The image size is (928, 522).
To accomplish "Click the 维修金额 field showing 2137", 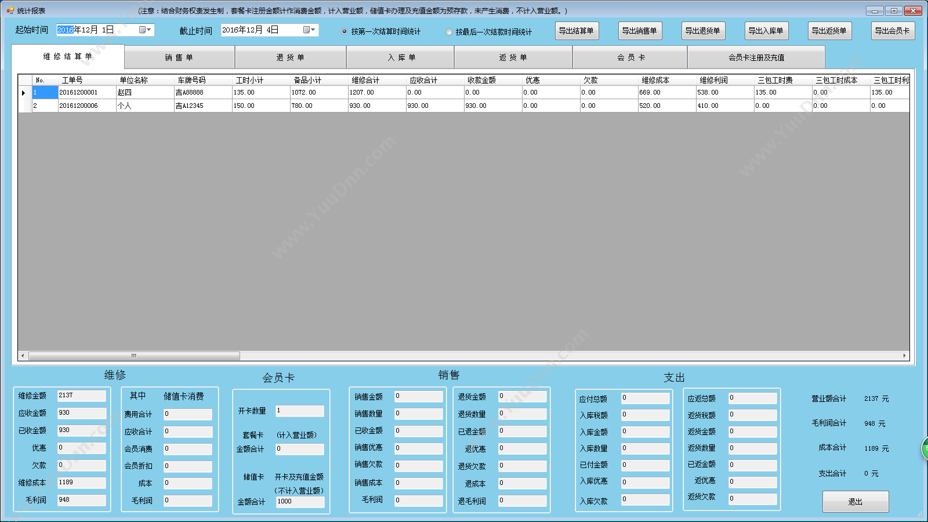I will point(81,396).
